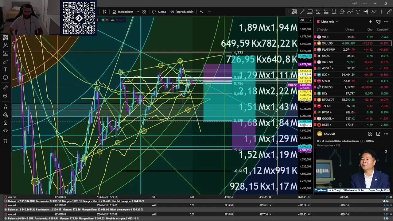
Task: Undo the last chart action
Action: click(201, 12)
